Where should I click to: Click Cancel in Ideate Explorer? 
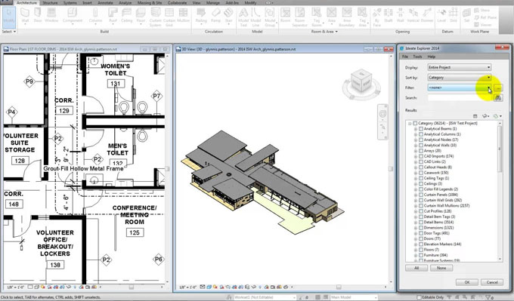click(x=492, y=282)
